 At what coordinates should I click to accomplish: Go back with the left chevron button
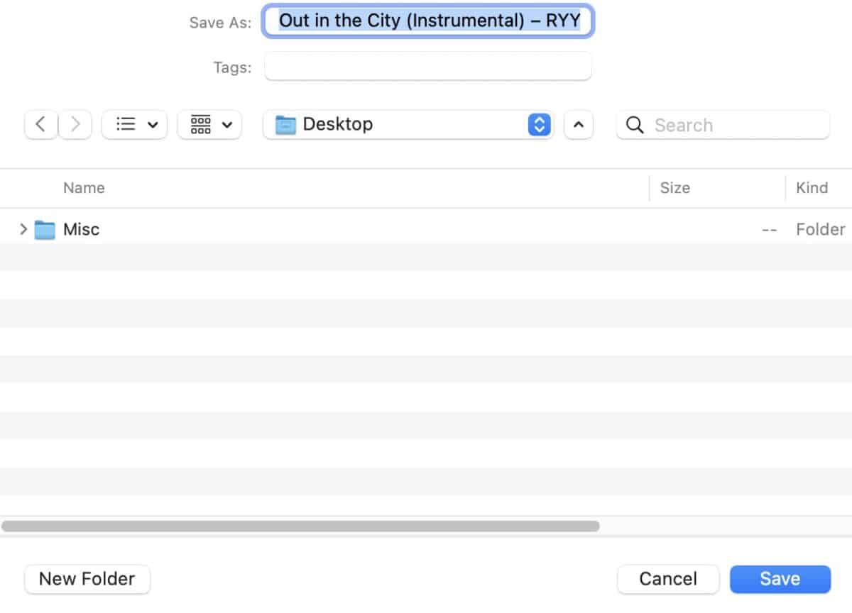coord(40,125)
